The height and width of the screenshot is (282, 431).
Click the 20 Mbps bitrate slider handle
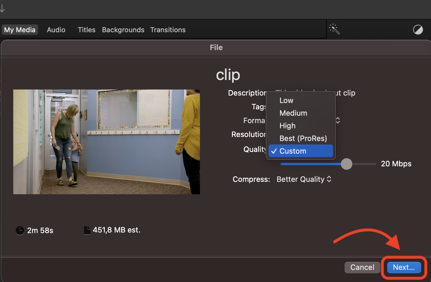[347, 164]
